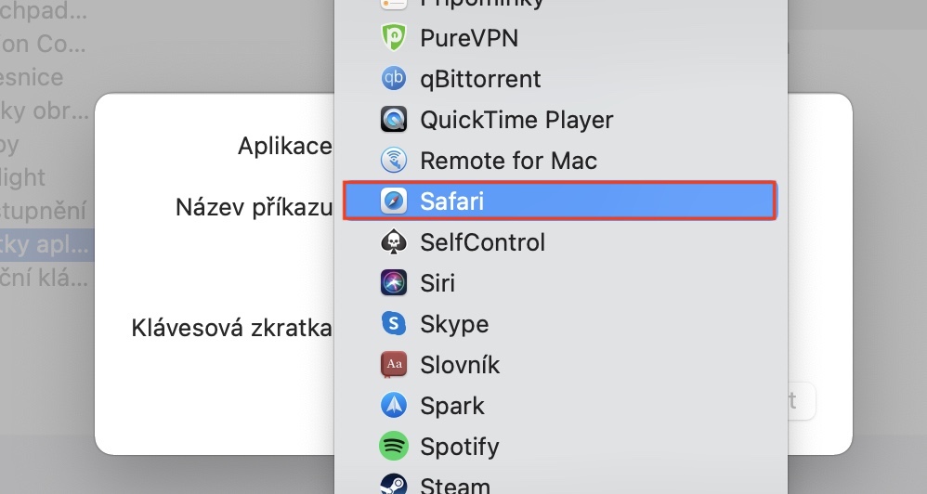Click the qBittorrent app icon

394,79
